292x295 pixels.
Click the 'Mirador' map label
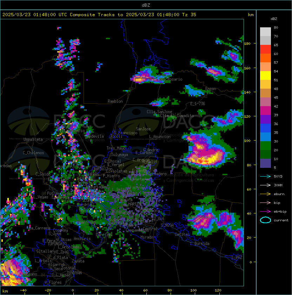(x=148, y=237)
